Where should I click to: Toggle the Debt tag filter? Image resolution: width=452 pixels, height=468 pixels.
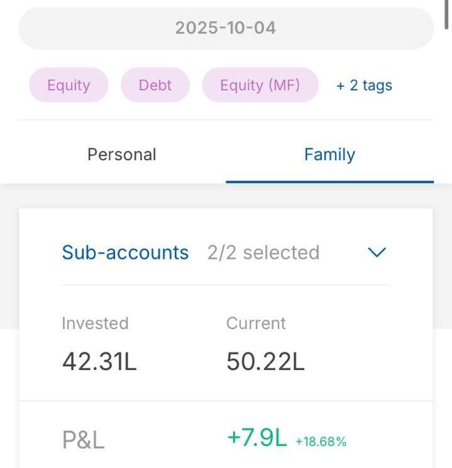[x=155, y=85]
